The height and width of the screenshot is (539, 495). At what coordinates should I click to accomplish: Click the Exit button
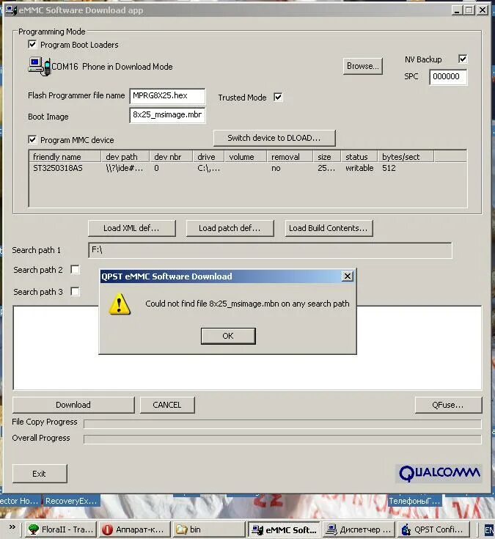pos(40,474)
